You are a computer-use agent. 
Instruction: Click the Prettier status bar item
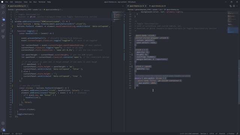[x=231, y=133]
